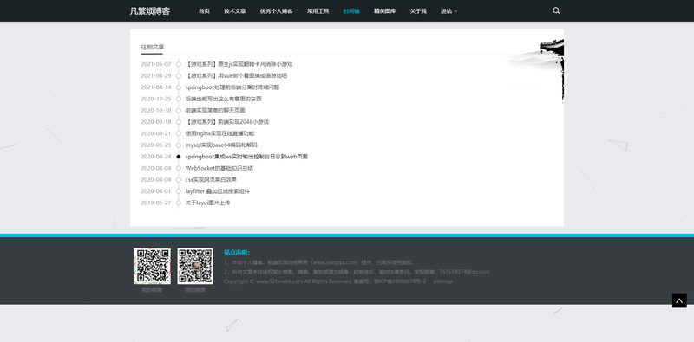Open the www.52fansite.com footer link
Viewport: 694px width, 342px height.
click(x=279, y=281)
